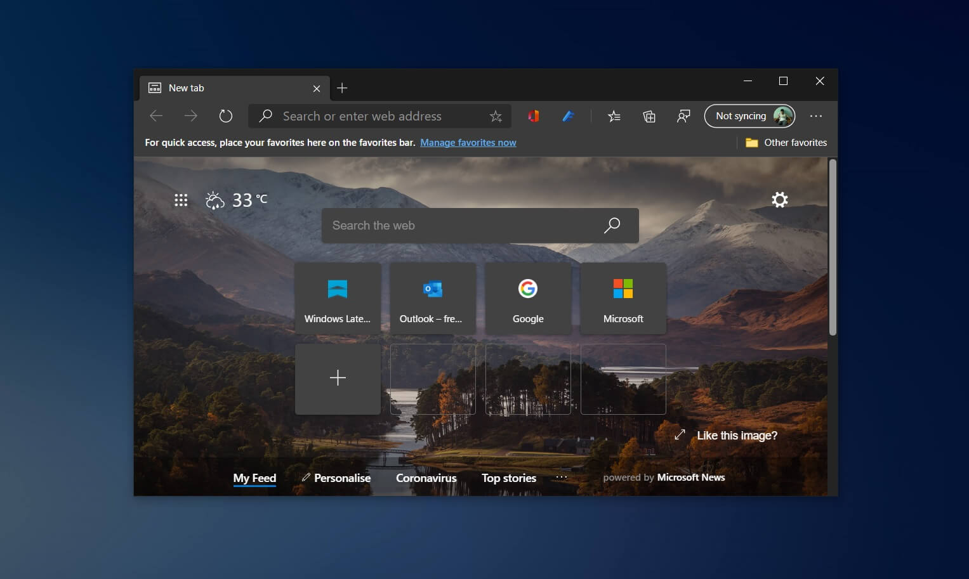Open more feed options via the ellipsis
The image size is (969, 579).
pos(561,478)
